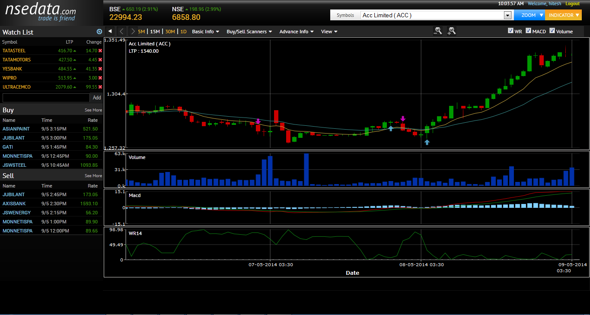Click the 08-05-2014 03:30 date label
590x315 pixels.
[x=421, y=264]
